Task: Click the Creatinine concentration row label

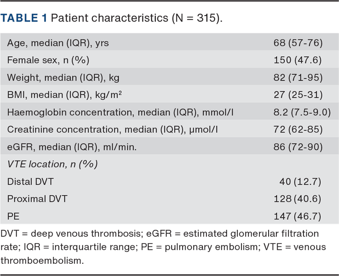Action: click(112, 130)
